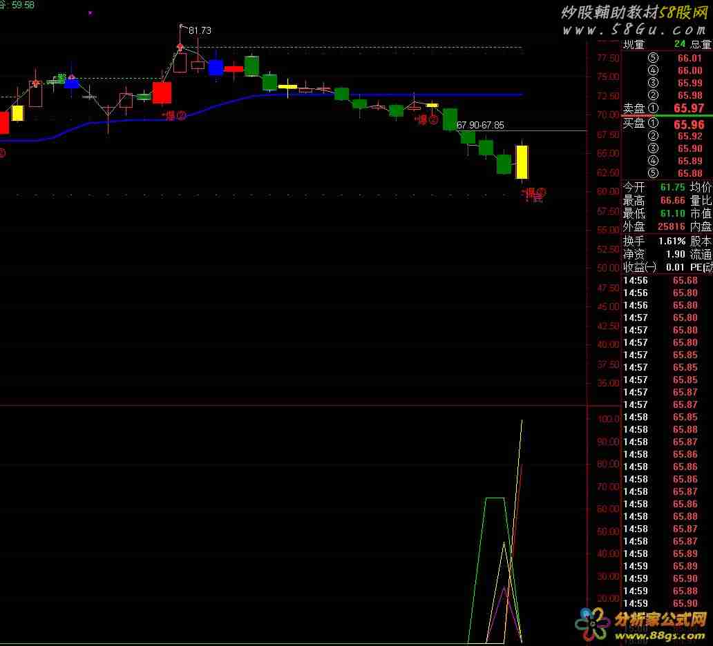Image resolution: width=713 pixels, height=646 pixels.
Task: Click the 爆 signal below the large red candle
Action: click(173, 116)
